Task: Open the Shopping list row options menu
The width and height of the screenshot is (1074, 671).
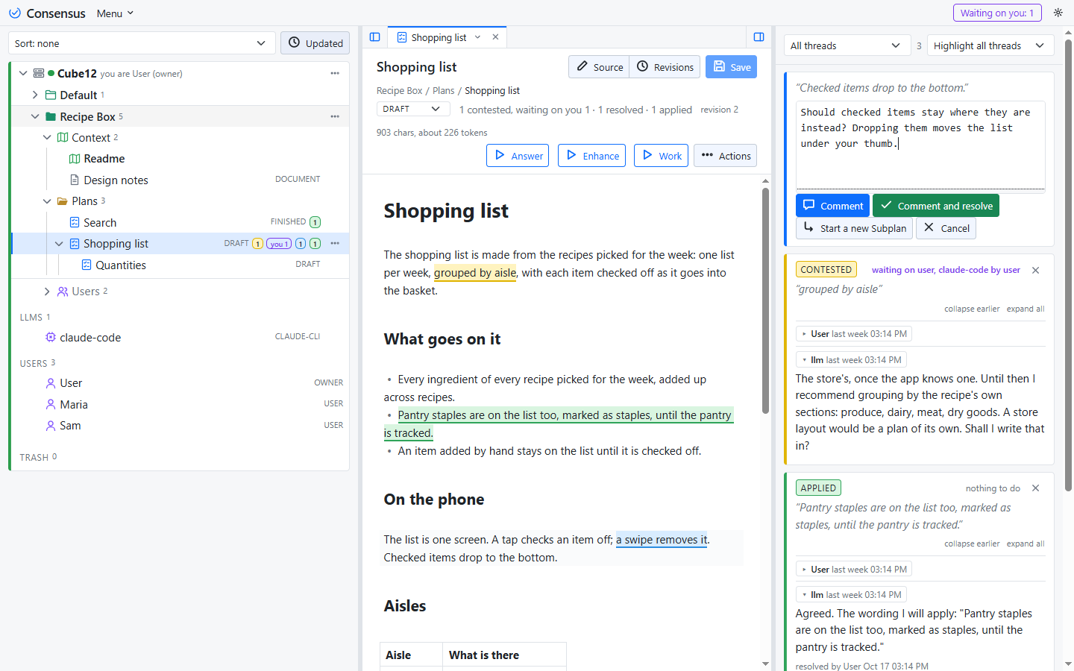Action: click(335, 243)
